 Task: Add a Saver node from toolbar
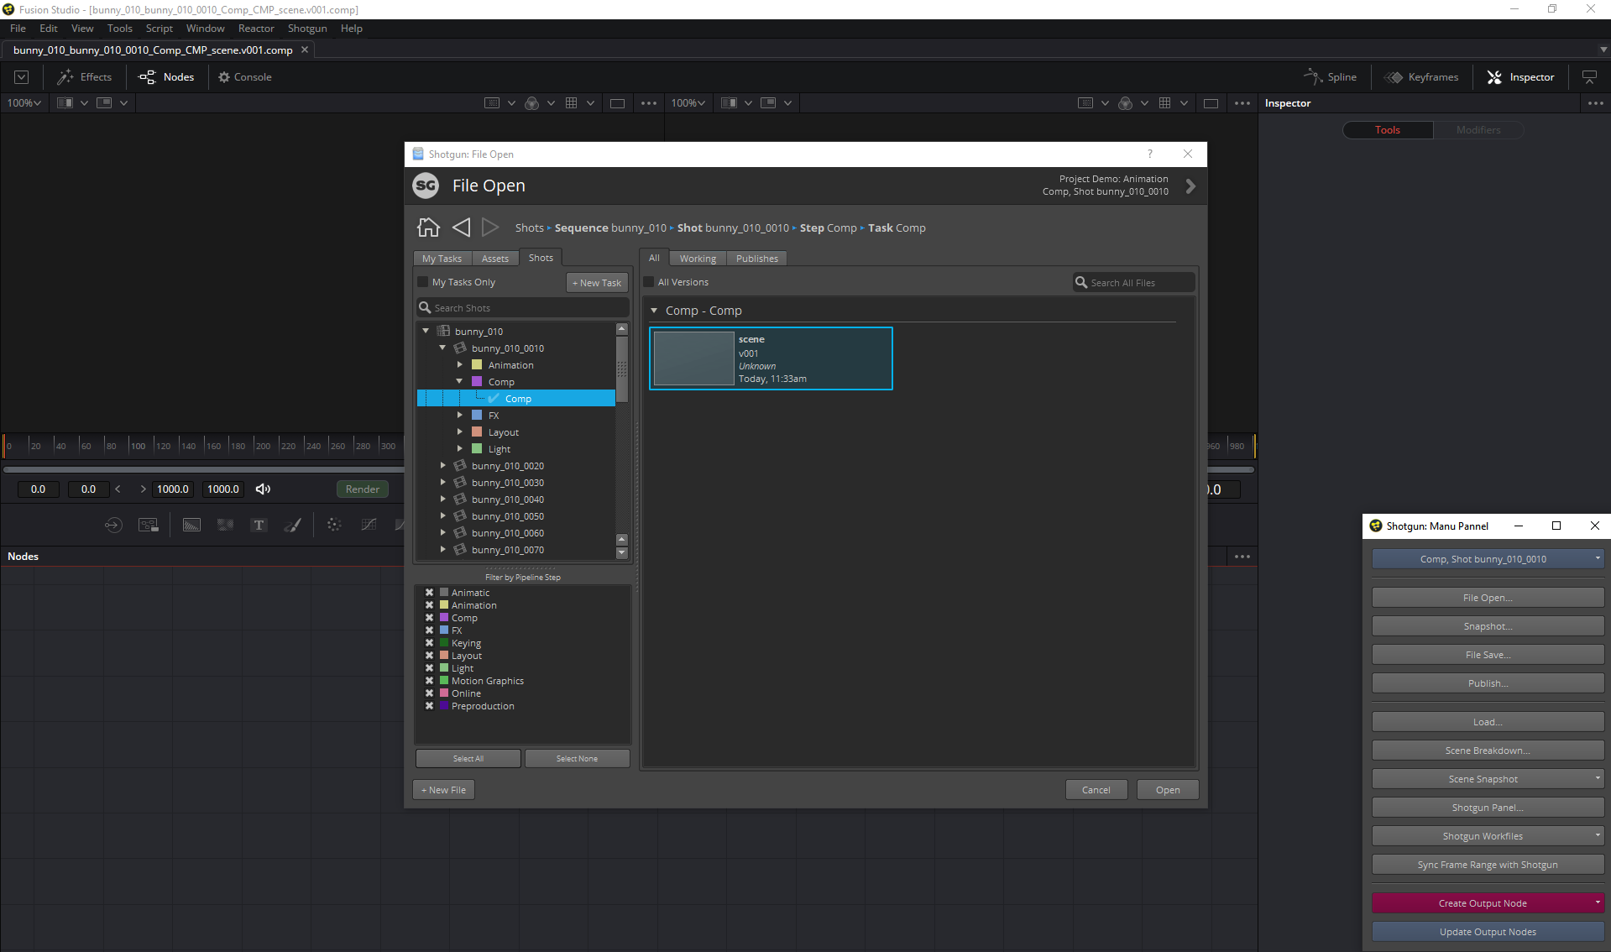pyautogui.click(x=149, y=525)
